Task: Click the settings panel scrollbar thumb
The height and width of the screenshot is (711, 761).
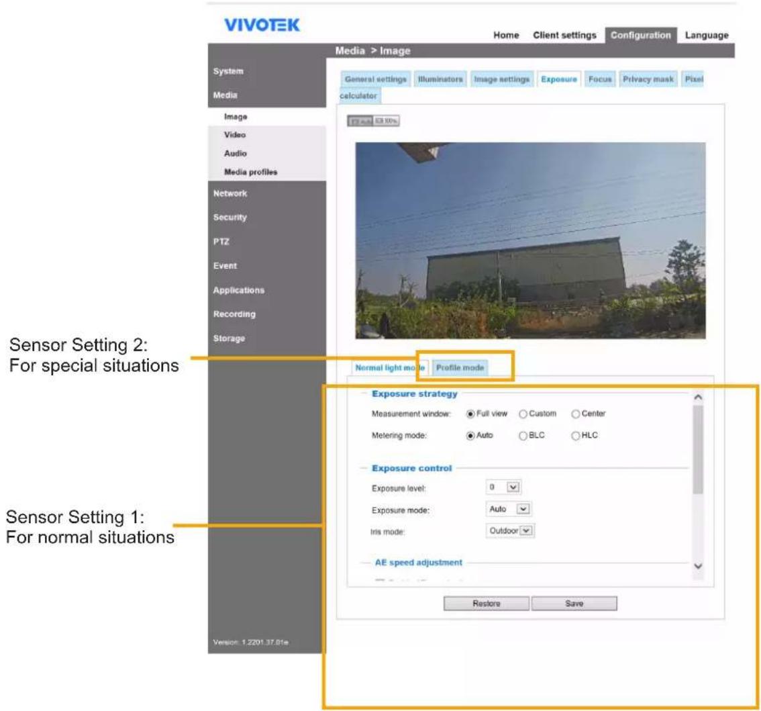Action: 698,449
